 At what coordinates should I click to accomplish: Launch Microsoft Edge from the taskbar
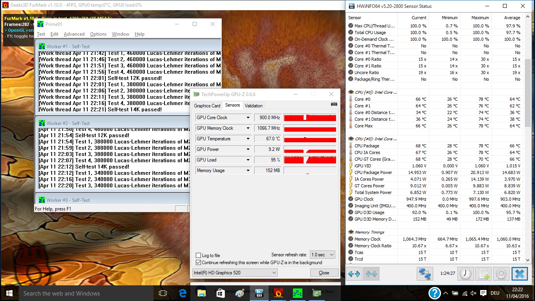point(182,293)
